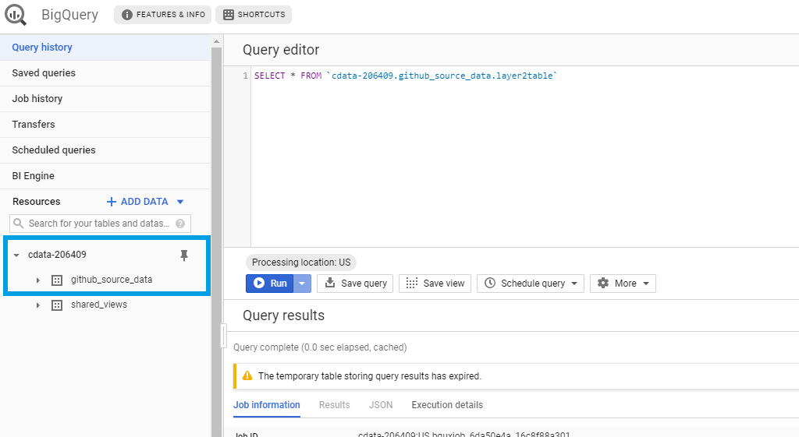Click the expired temporary table message
799x437 pixels.
tap(369, 376)
